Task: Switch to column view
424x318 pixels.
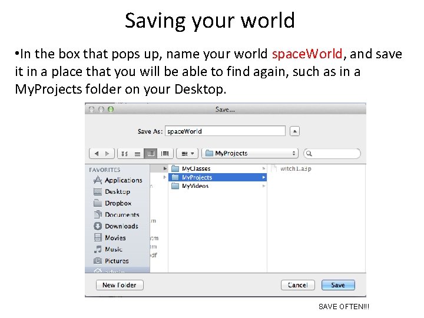Action: [x=151, y=154]
